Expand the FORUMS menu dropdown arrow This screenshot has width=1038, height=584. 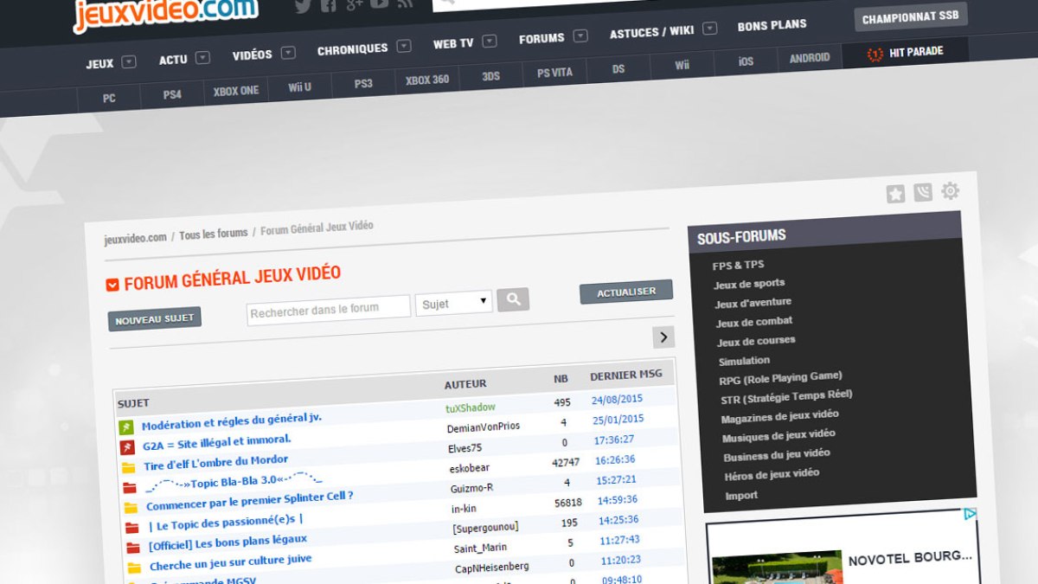[580, 36]
